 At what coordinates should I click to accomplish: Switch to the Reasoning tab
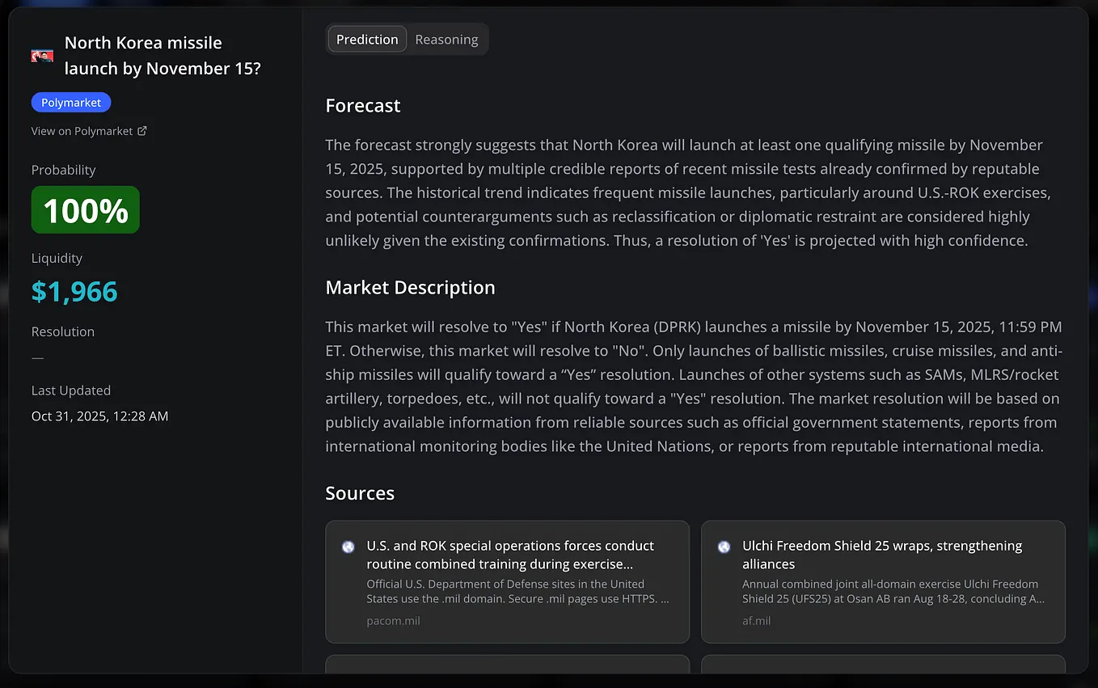[x=446, y=39]
